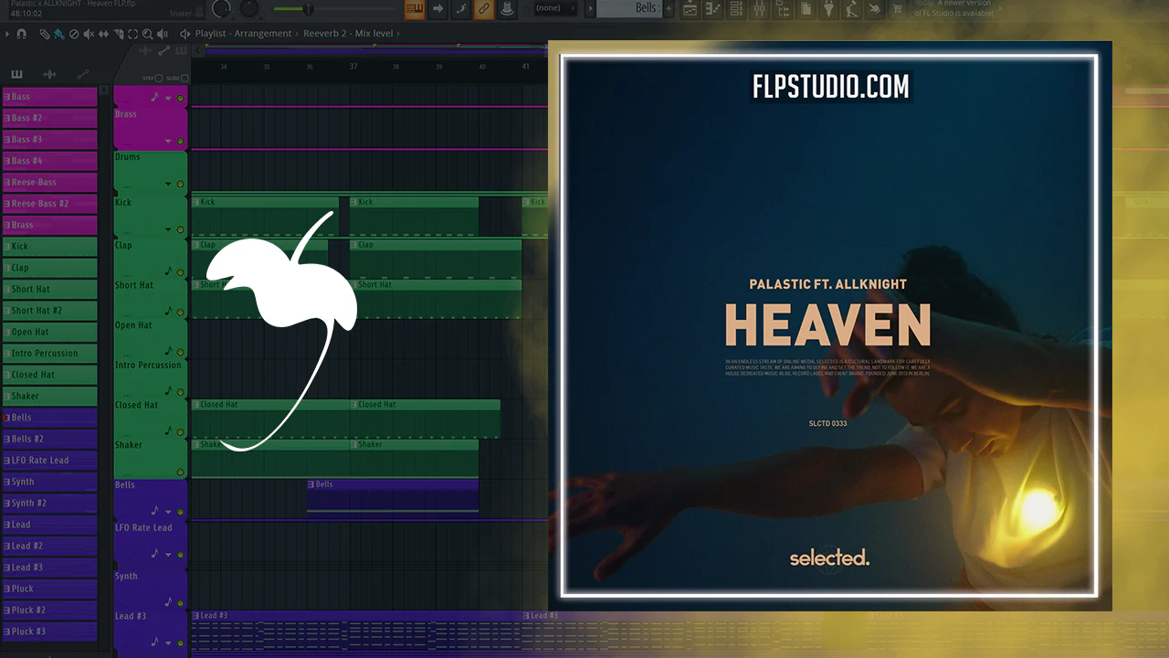The width and height of the screenshot is (1169, 658).
Task: Click the magnet snap icon in playlist toolbar
Action: tap(21, 34)
